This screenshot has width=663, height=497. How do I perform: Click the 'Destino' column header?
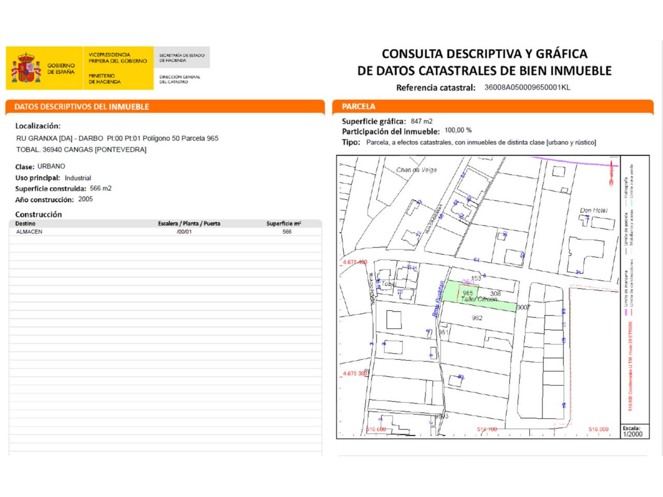[25, 224]
